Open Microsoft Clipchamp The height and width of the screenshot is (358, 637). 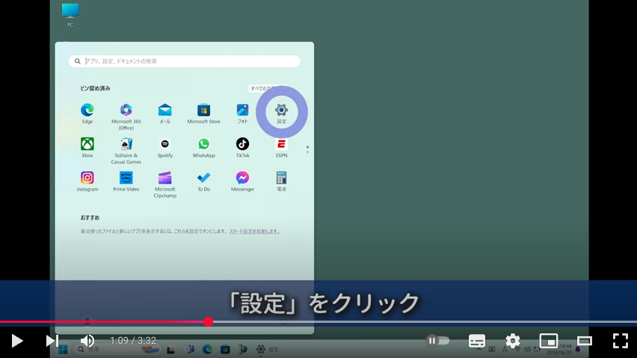[x=165, y=185]
